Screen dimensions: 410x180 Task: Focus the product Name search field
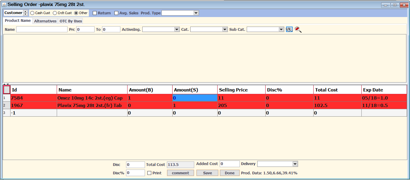(x=42, y=29)
